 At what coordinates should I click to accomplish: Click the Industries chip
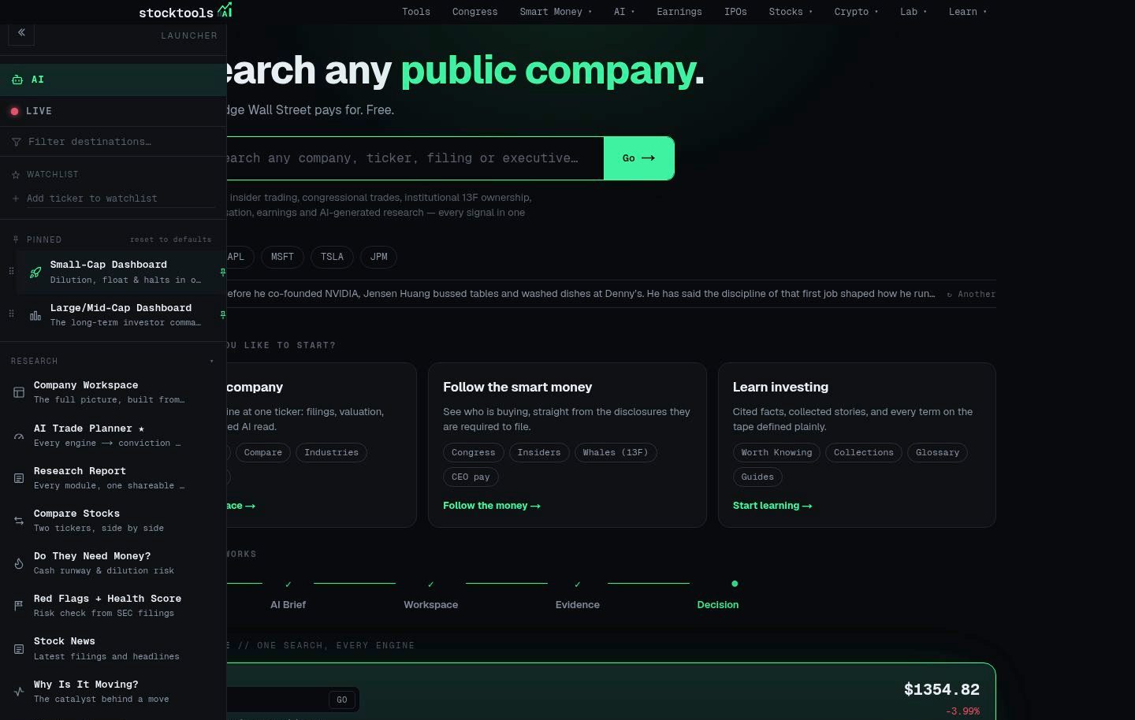(x=331, y=453)
